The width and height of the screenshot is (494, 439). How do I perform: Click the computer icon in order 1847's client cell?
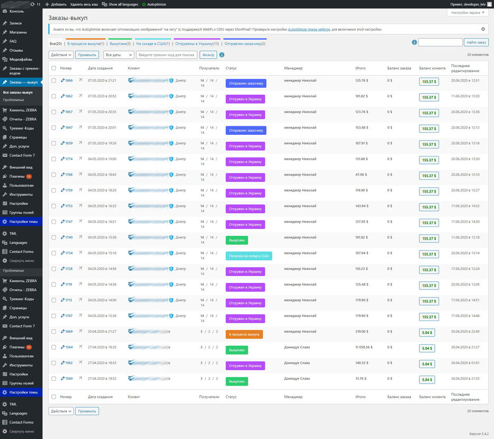click(131, 127)
